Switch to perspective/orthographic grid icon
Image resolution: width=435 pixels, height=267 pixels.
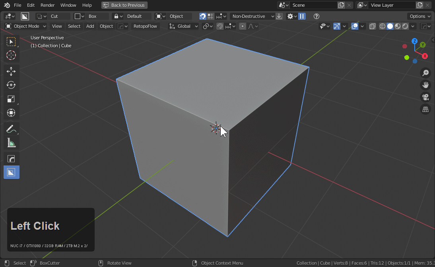[x=425, y=109]
